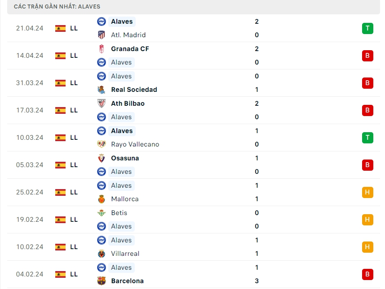385x289 pixels.
Task: Click the 'Các trận gần nhất: Alaves' header
Action: click(57, 7)
